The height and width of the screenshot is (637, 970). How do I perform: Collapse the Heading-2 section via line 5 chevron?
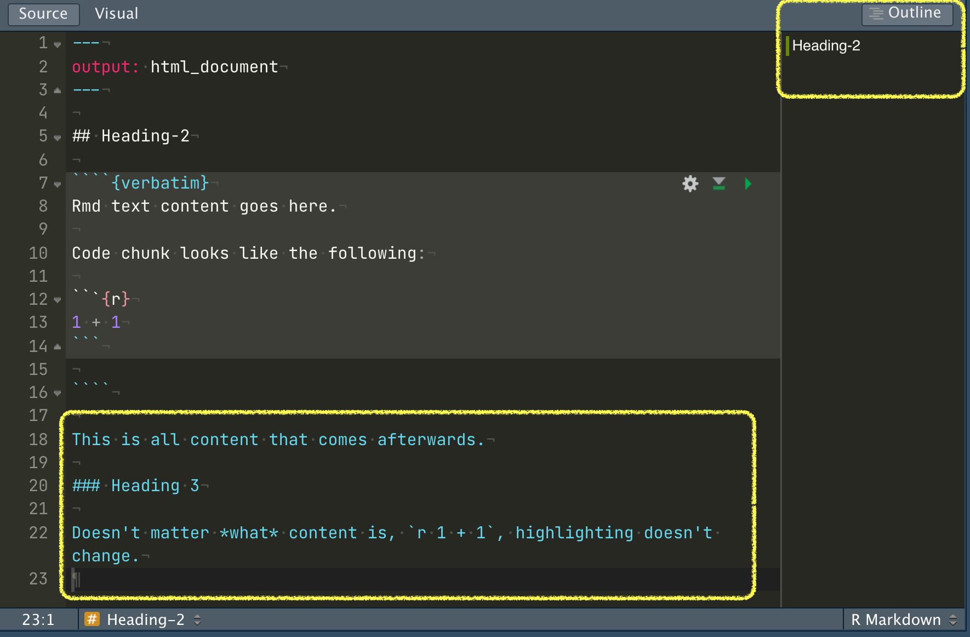point(58,137)
